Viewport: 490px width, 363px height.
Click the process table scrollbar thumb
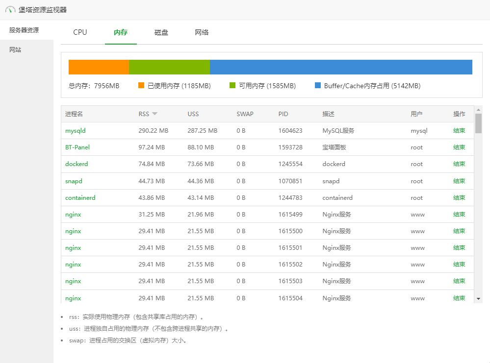(478, 123)
